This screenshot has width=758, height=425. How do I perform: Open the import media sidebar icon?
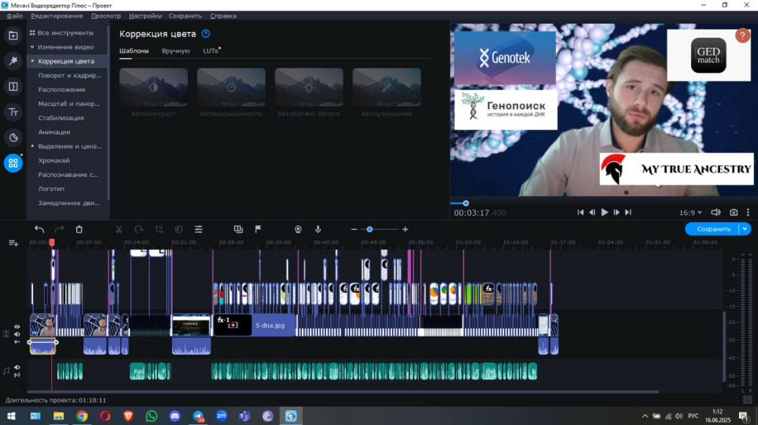13,36
